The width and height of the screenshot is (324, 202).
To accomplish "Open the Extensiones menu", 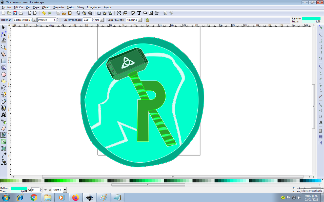I will [x=94, y=7].
